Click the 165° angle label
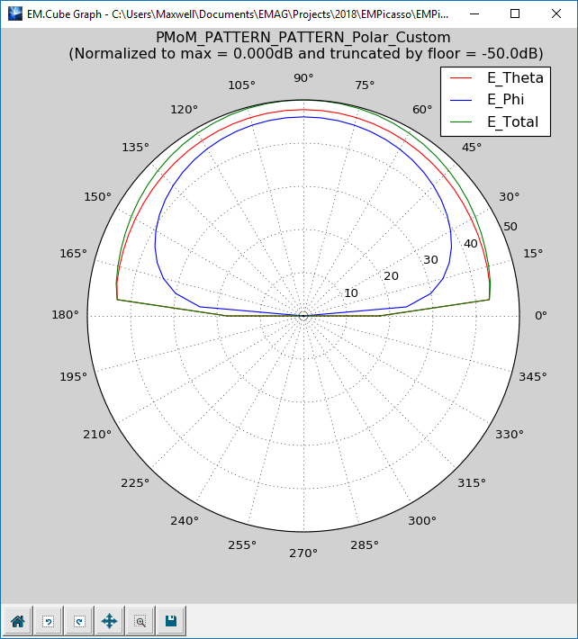 [73, 254]
